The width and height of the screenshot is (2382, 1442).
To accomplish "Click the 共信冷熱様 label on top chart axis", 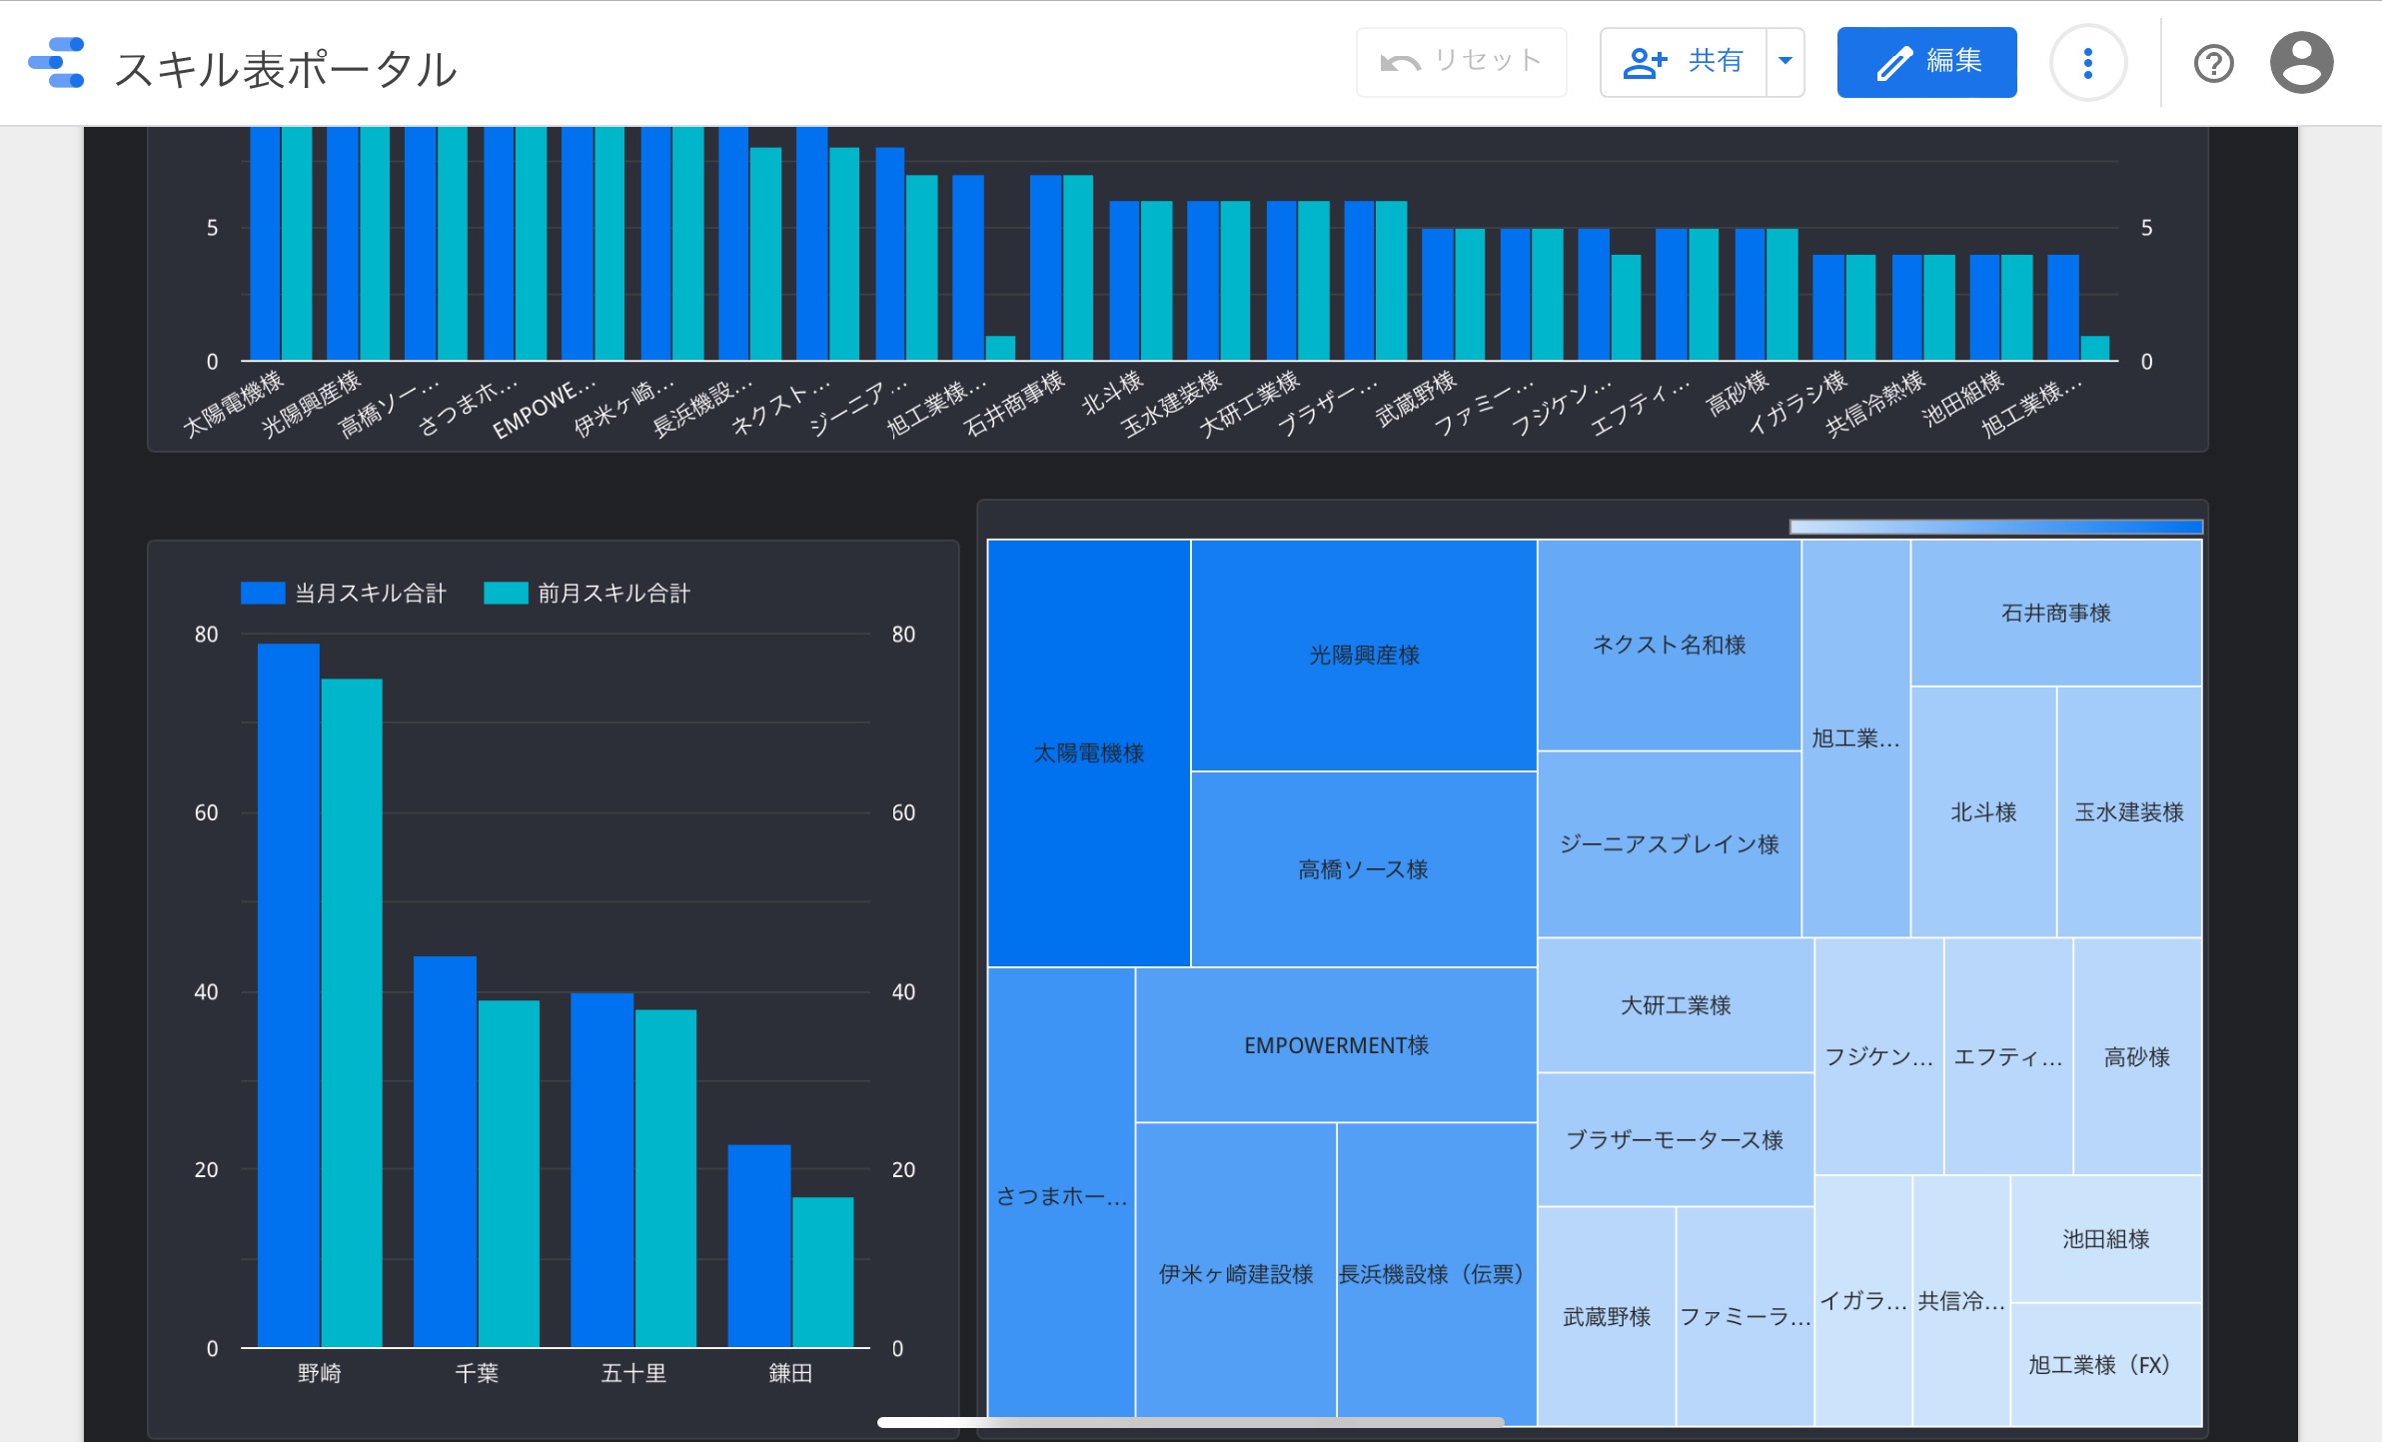I will point(1874,404).
